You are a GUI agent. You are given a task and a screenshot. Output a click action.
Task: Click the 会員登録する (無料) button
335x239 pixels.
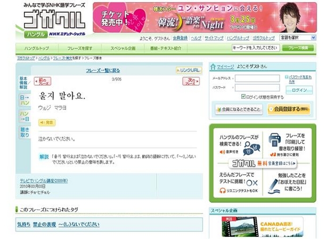click(x=288, y=109)
